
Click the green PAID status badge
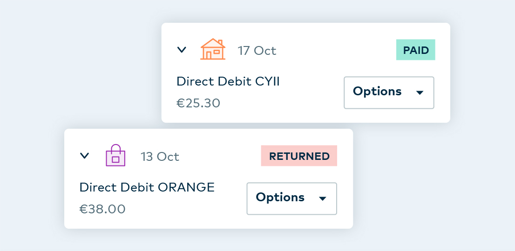[x=415, y=50]
